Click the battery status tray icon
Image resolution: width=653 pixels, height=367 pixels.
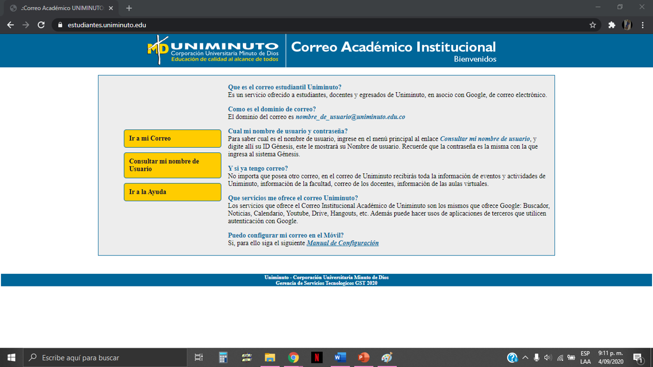point(571,357)
